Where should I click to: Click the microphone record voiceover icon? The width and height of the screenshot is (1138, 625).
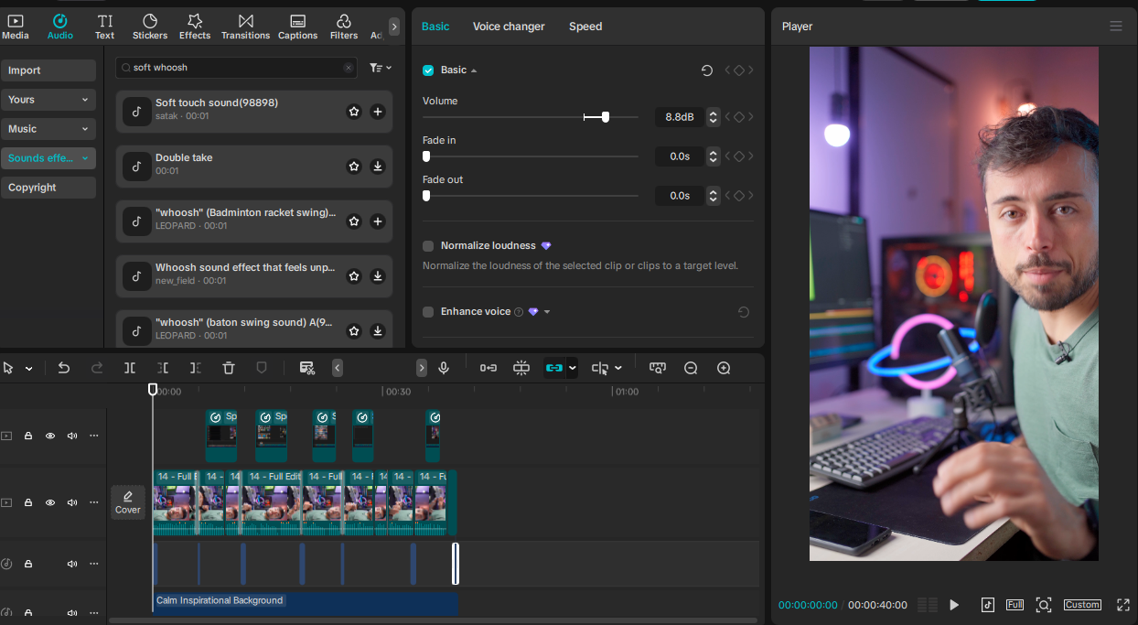pyautogui.click(x=444, y=368)
